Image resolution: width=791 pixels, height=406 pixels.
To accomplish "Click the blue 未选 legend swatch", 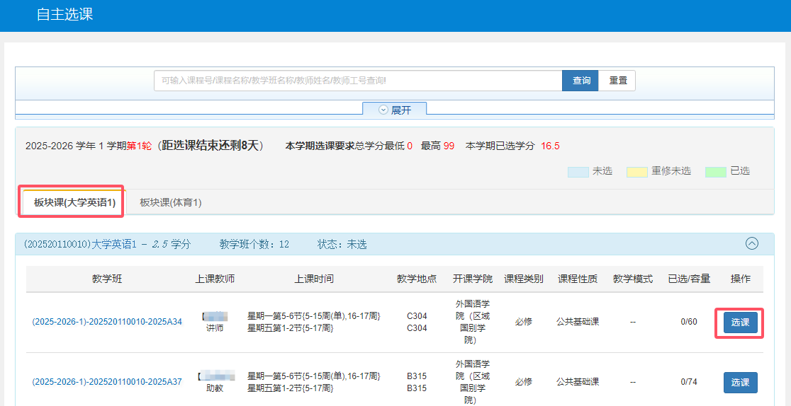I will [x=578, y=172].
